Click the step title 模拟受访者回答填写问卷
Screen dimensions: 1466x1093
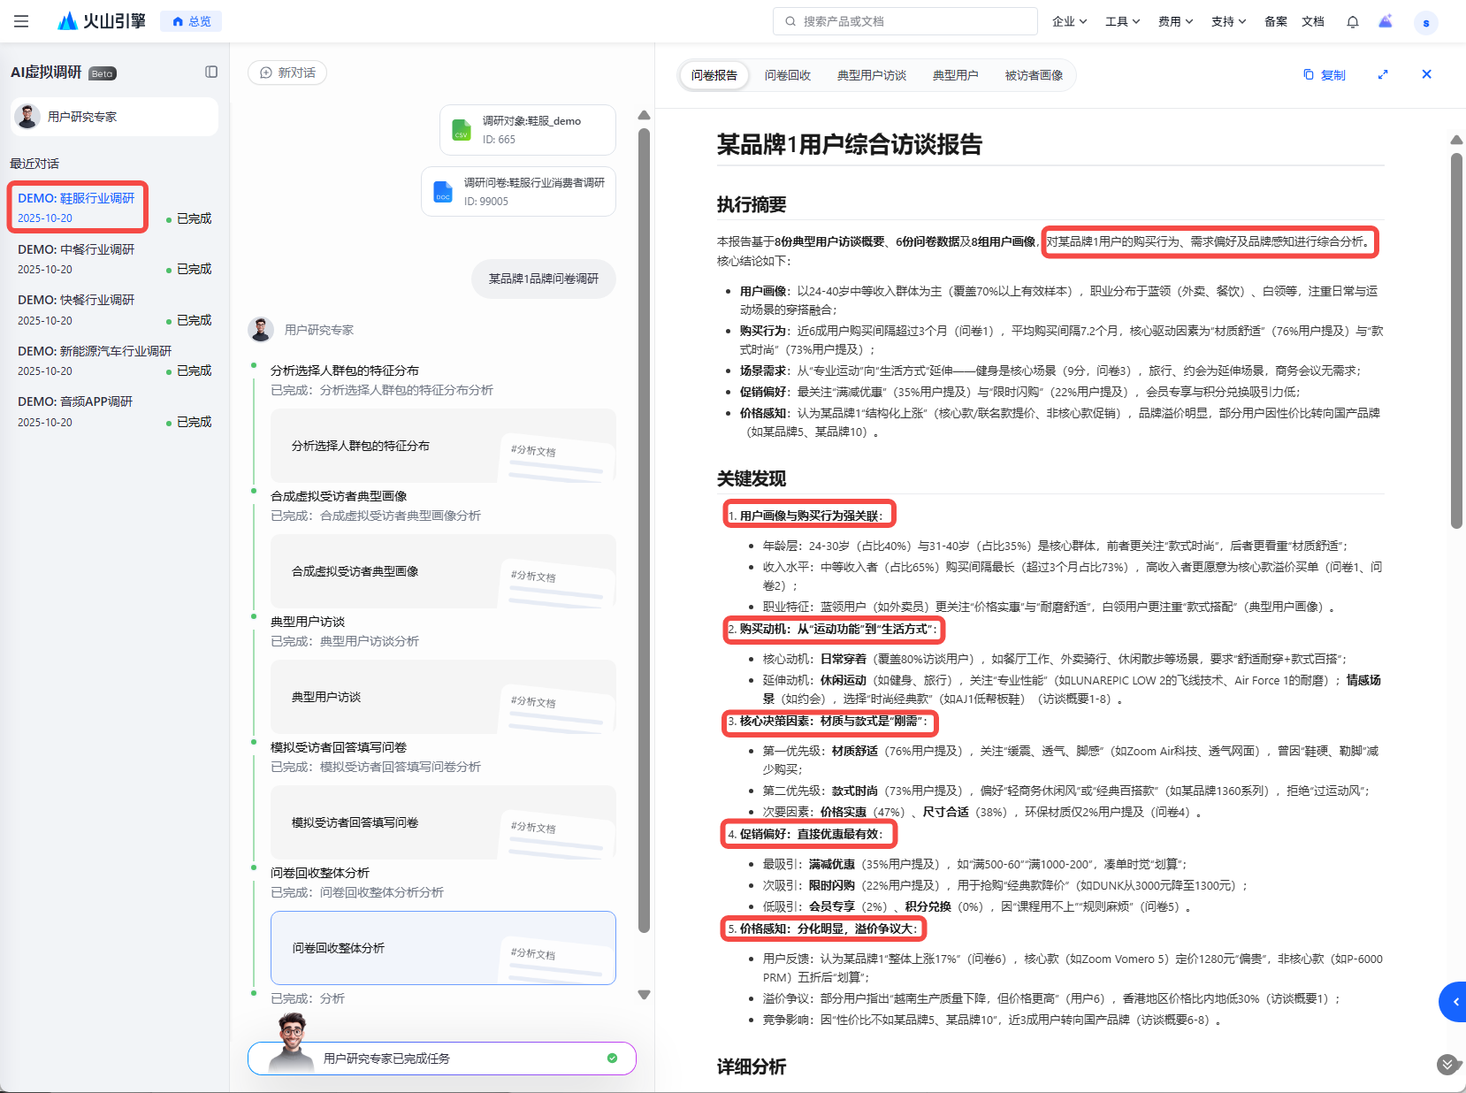[x=339, y=747]
